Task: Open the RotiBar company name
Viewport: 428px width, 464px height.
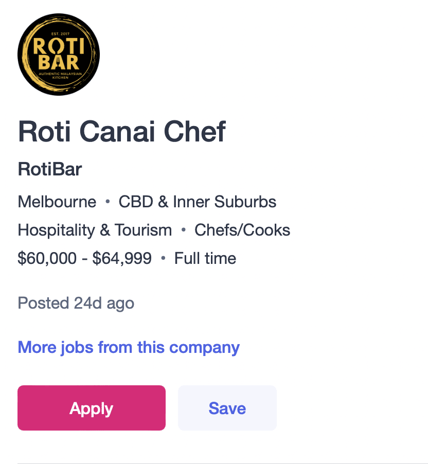Action: 50,169
